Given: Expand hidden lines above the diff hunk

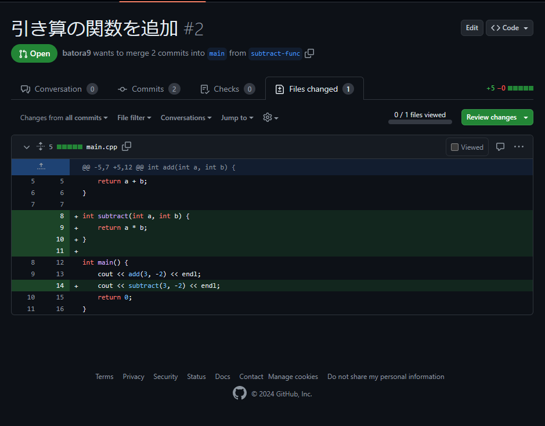Looking at the screenshot, I should (41, 167).
